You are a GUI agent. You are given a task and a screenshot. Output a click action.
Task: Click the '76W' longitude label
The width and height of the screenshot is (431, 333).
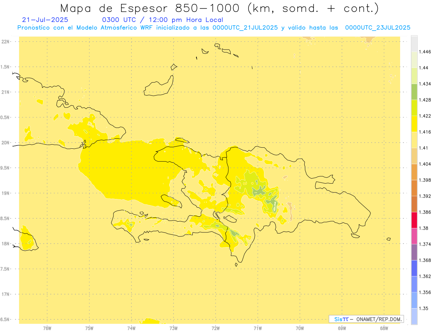[x=47, y=328]
